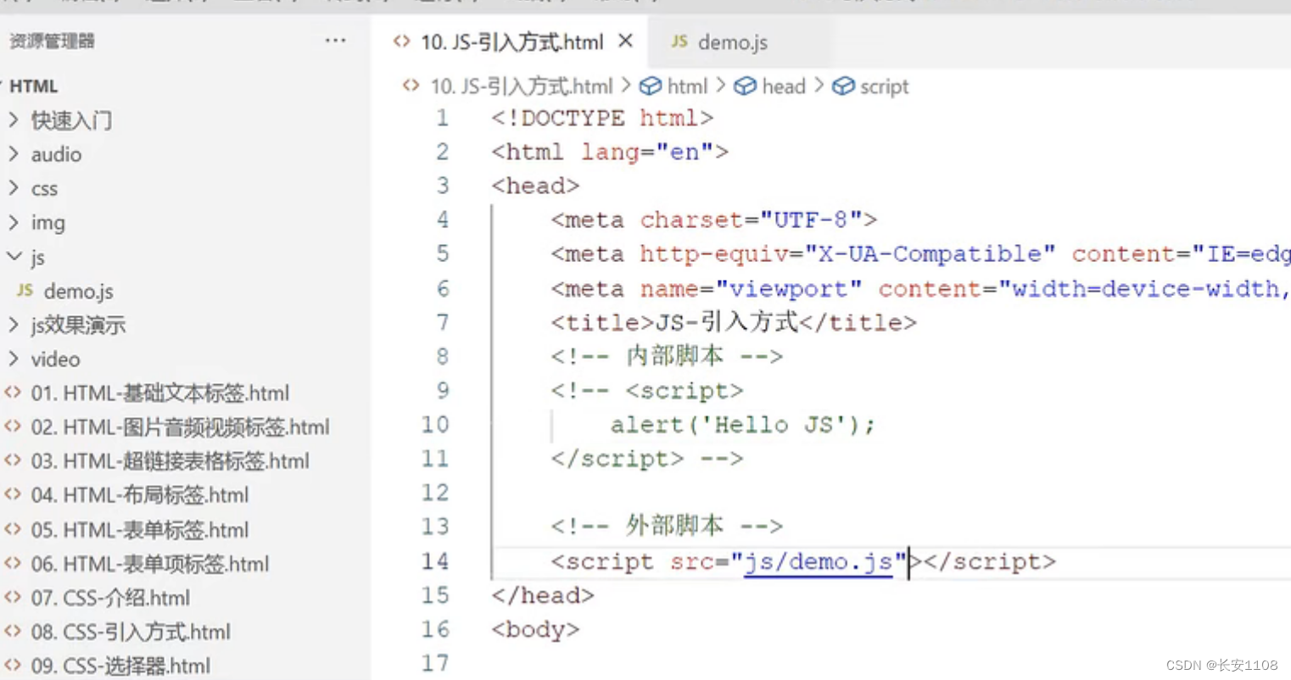Open 06. HTML-表单项标签.html file
Viewport: 1291px width, 680px height.
click(150, 564)
